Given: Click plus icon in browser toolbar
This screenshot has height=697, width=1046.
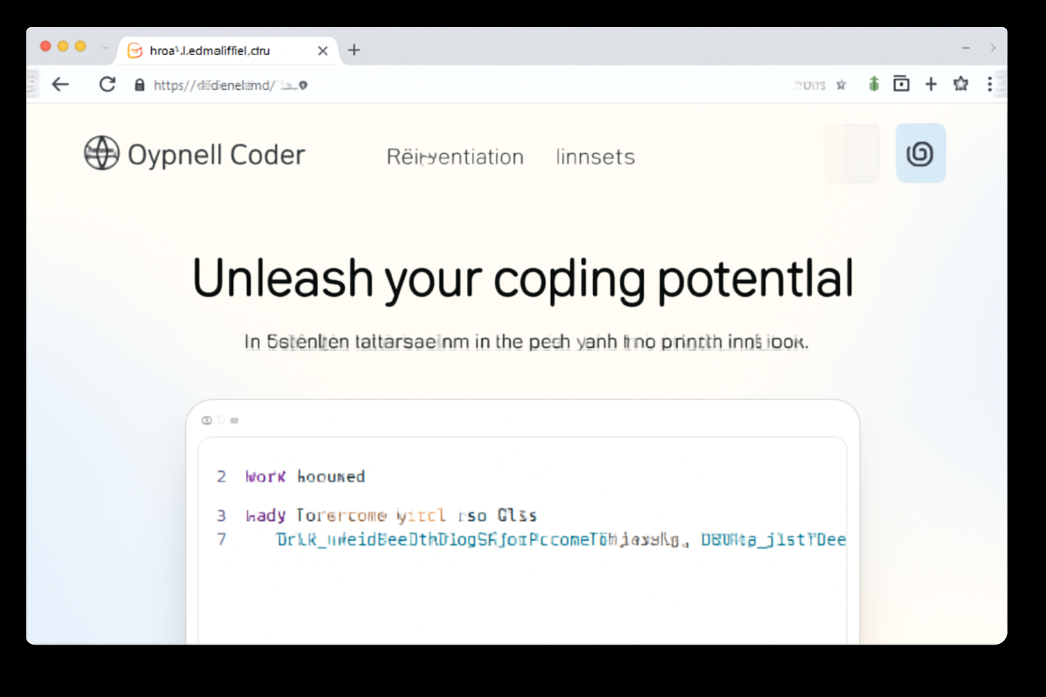Looking at the screenshot, I should coord(931,84).
